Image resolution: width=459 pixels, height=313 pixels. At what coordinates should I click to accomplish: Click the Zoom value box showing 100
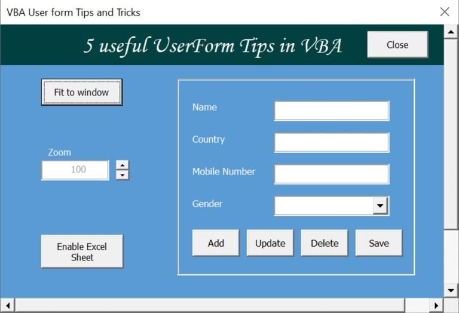pos(75,170)
